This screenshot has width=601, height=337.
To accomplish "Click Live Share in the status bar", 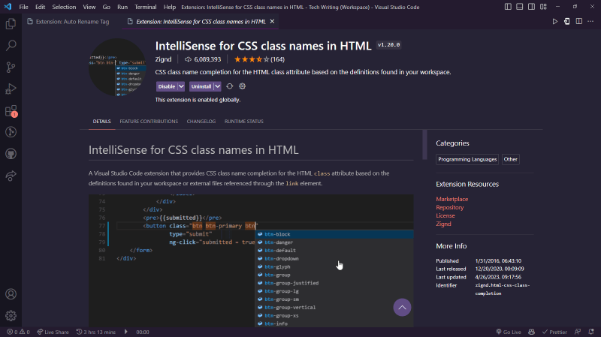I will coord(53,332).
